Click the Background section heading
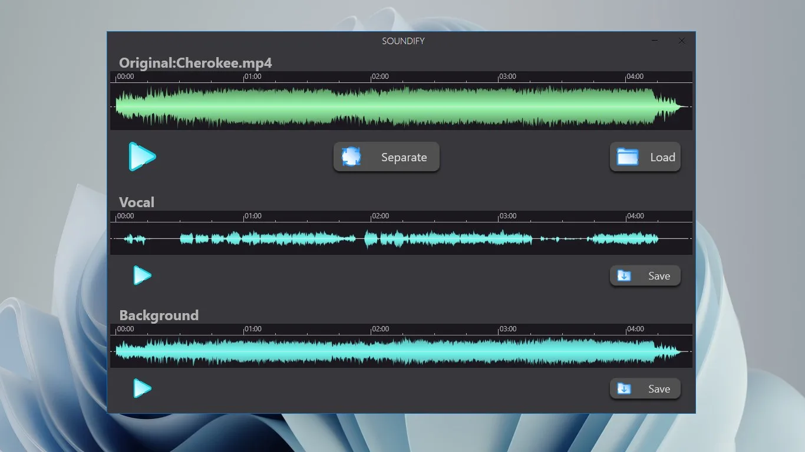Viewport: 805px width, 452px height. [x=159, y=315]
